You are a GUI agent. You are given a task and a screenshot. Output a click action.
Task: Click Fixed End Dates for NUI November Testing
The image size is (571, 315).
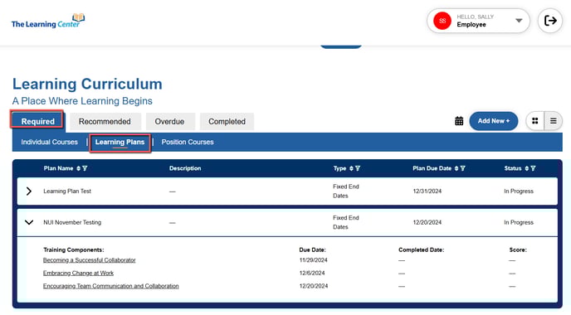click(346, 222)
